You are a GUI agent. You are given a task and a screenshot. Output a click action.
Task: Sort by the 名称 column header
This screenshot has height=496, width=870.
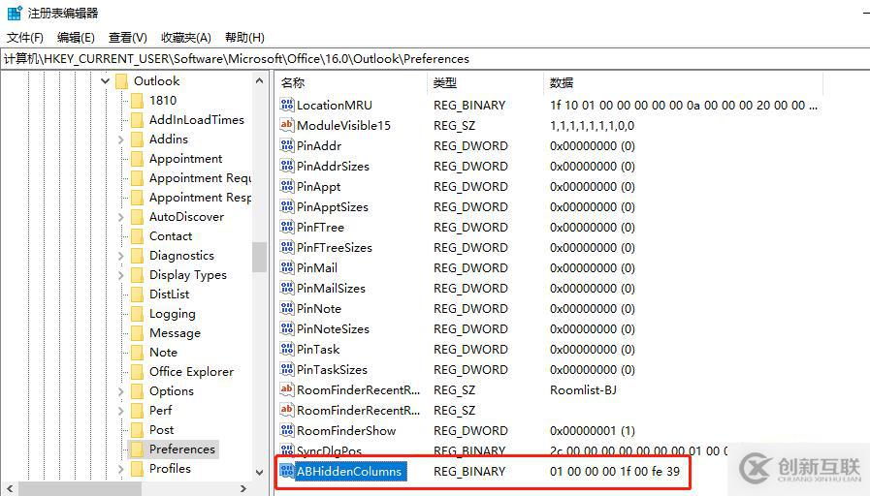click(352, 83)
